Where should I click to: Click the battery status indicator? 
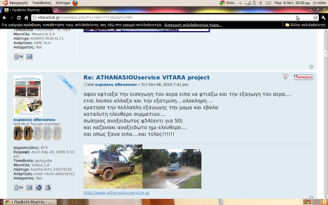click(x=254, y=3)
